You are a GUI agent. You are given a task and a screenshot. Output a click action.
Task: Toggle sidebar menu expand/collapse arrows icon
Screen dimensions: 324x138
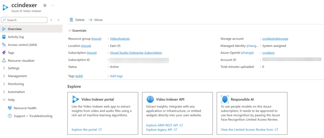pos(51,20)
